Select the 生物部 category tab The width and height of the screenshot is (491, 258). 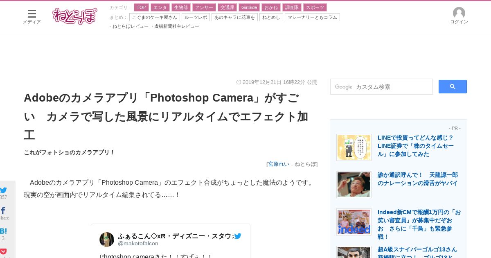click(181, 7)
